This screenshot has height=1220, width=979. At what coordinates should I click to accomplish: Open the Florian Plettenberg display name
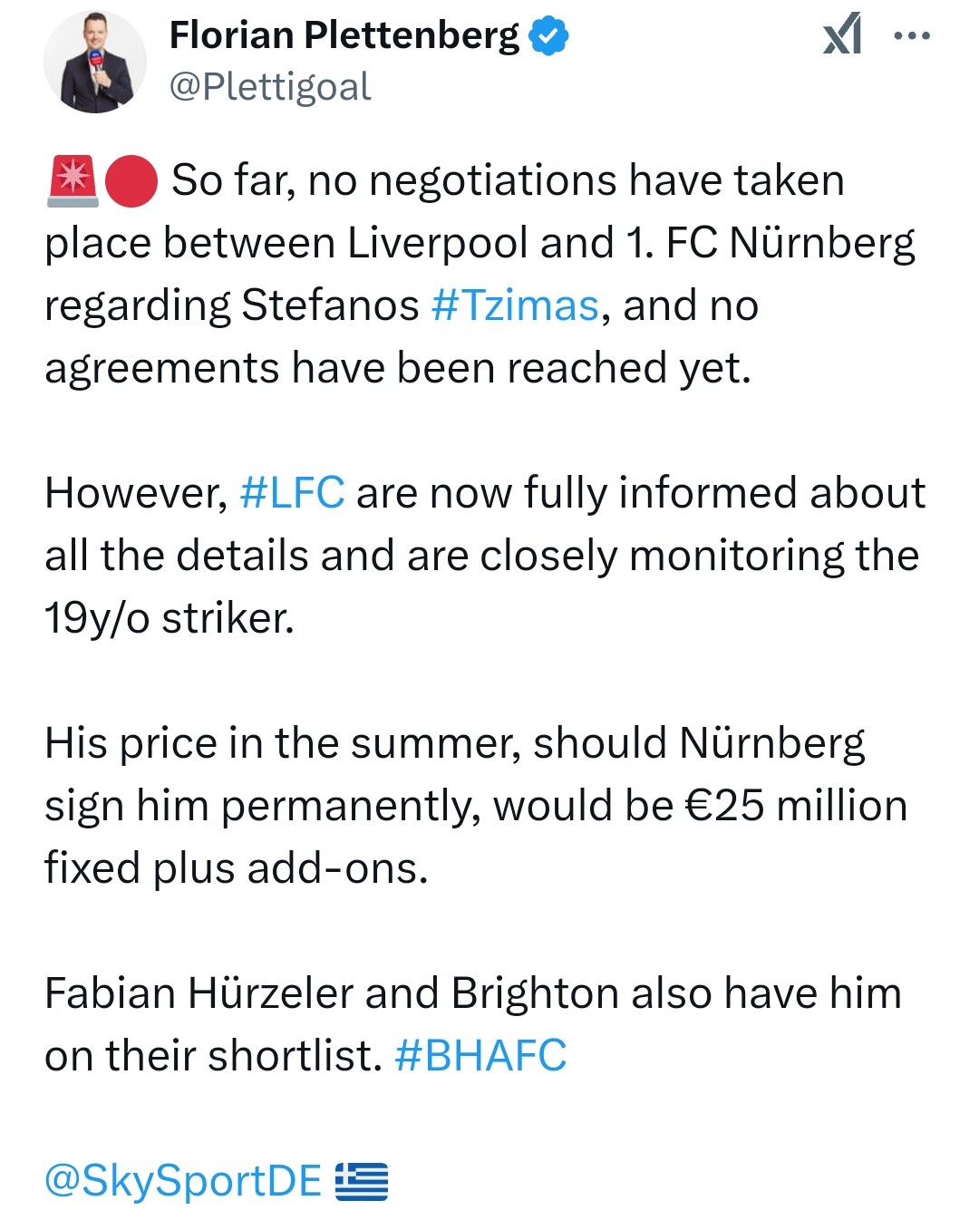344,35
